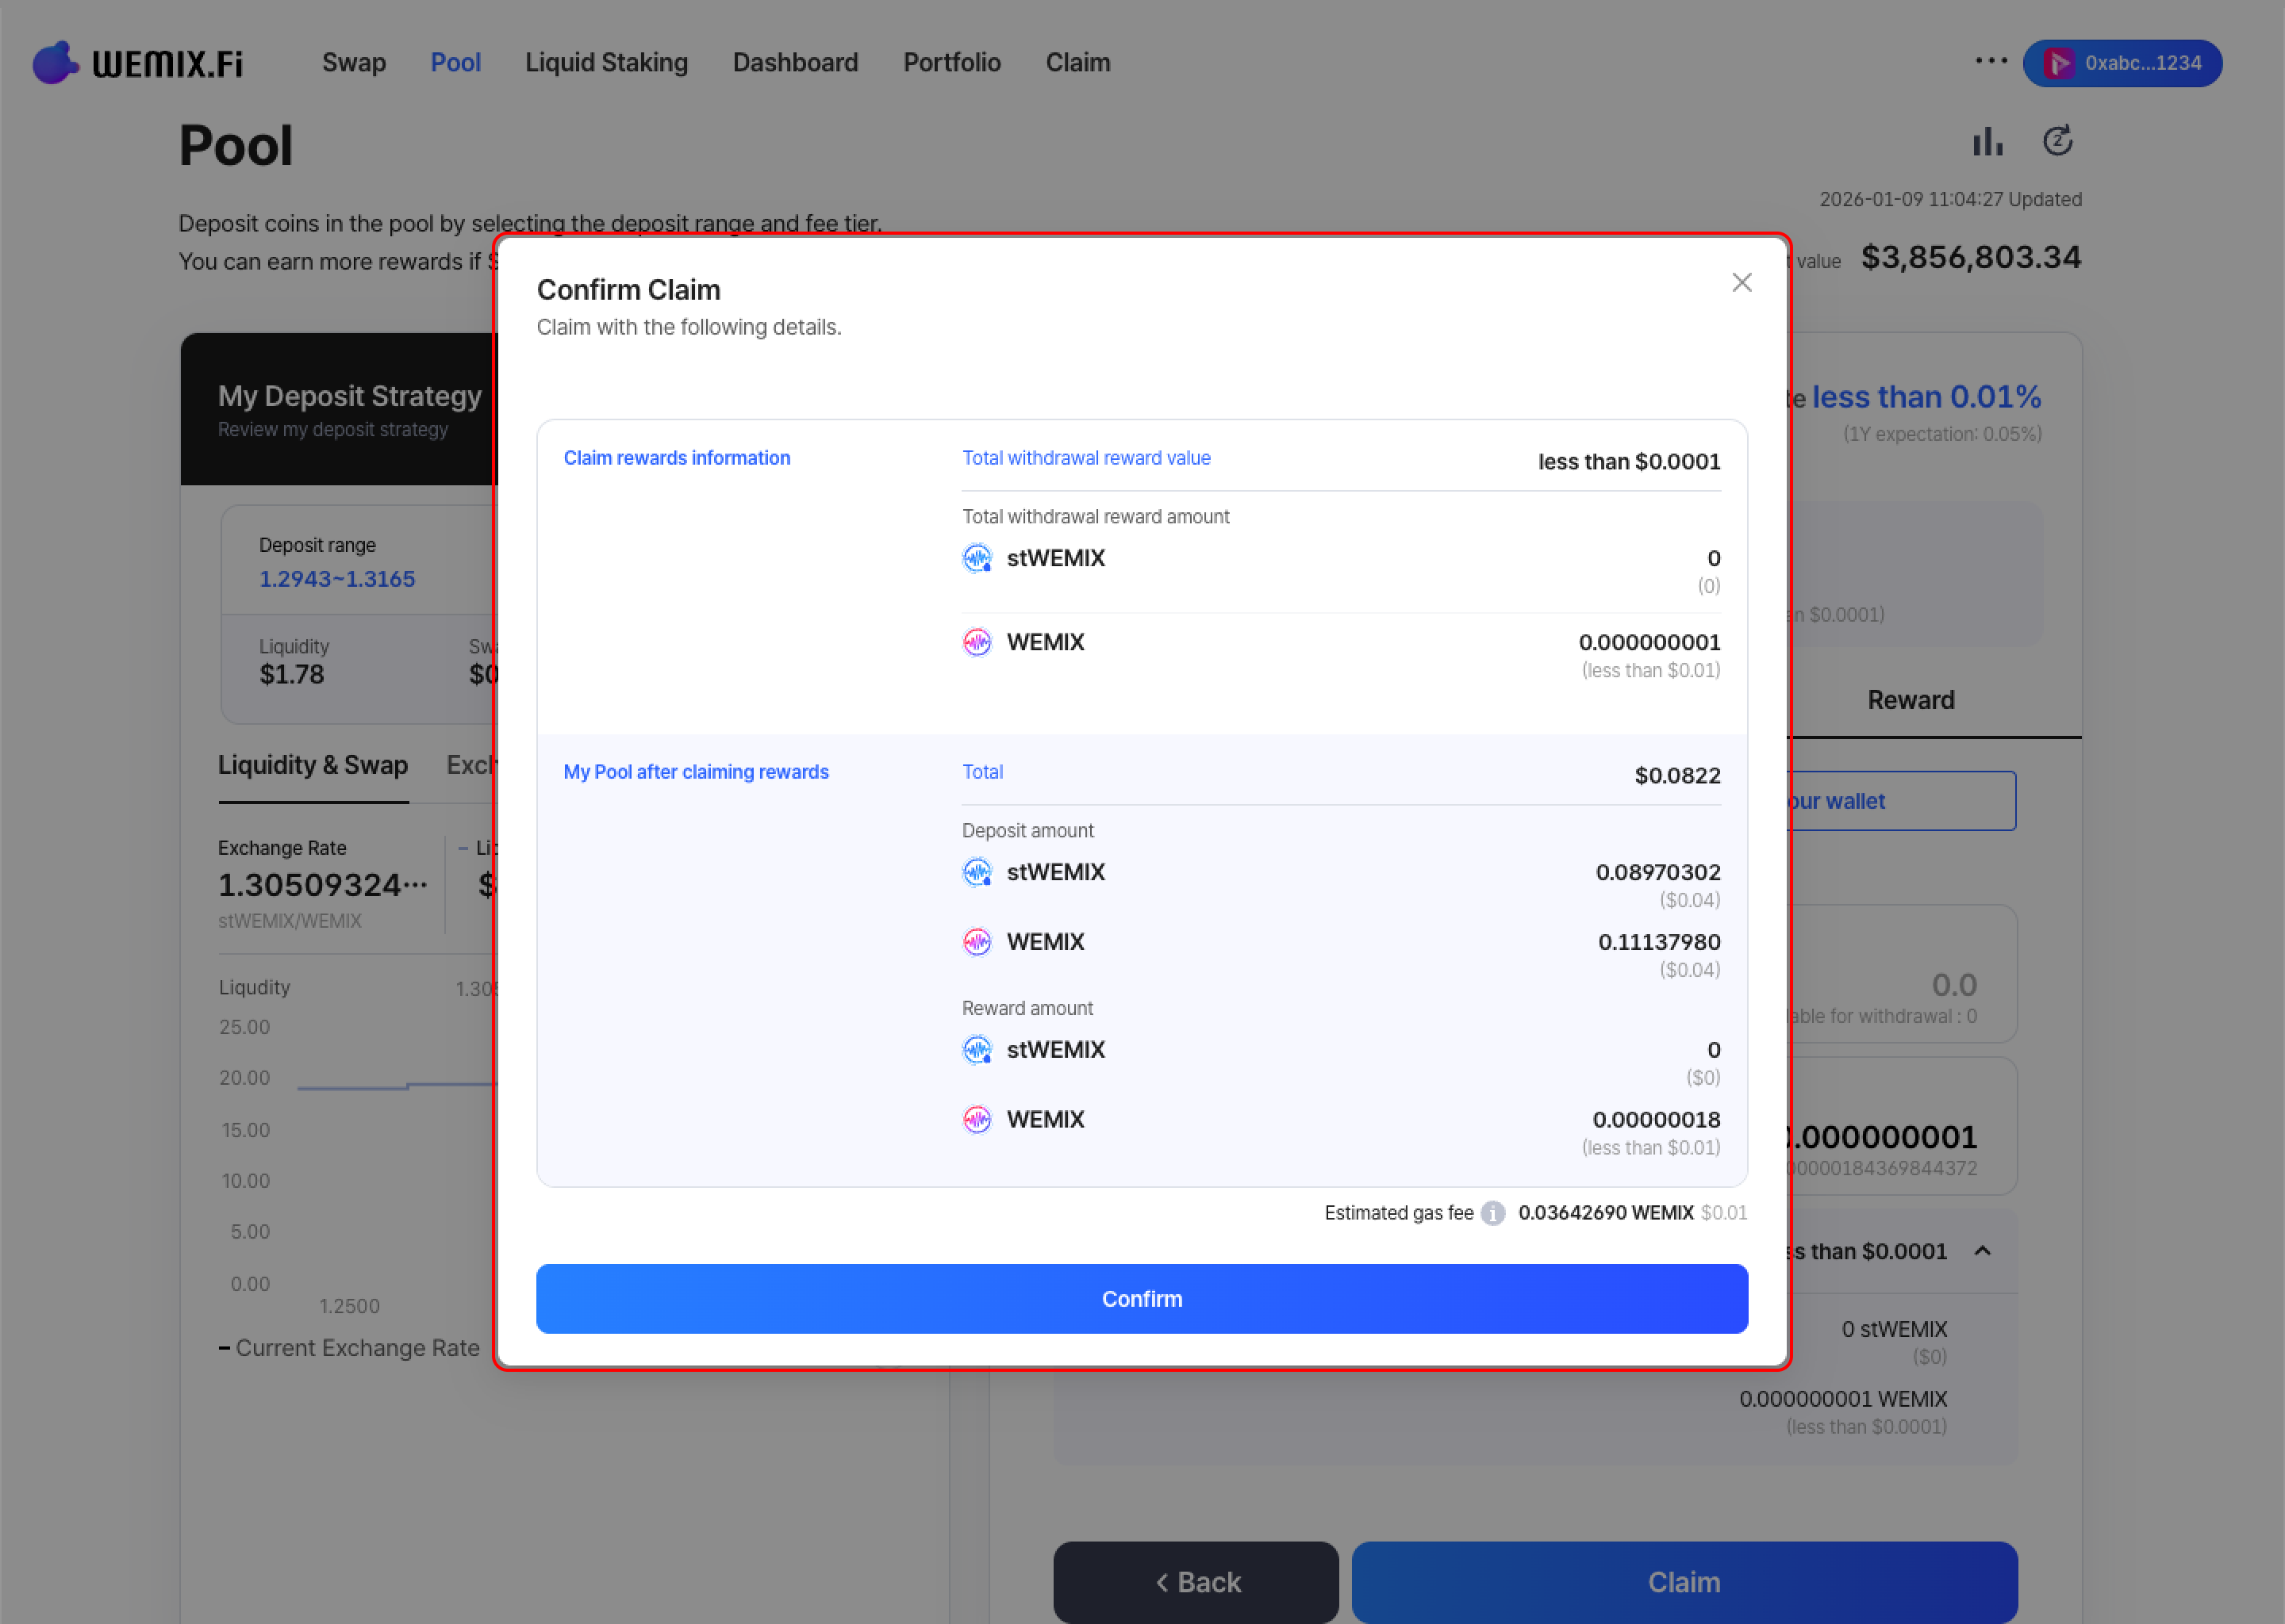Image resolution: width=2285 pixels, height=1624 pixels.
Task: Click the estimated gas fee info icon
Action: pyautogui.click(x=1492, y=1213)
